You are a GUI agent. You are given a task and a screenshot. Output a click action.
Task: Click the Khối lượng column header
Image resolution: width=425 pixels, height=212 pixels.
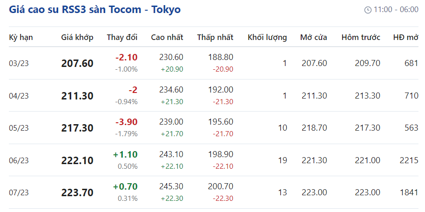pos(267,37)
